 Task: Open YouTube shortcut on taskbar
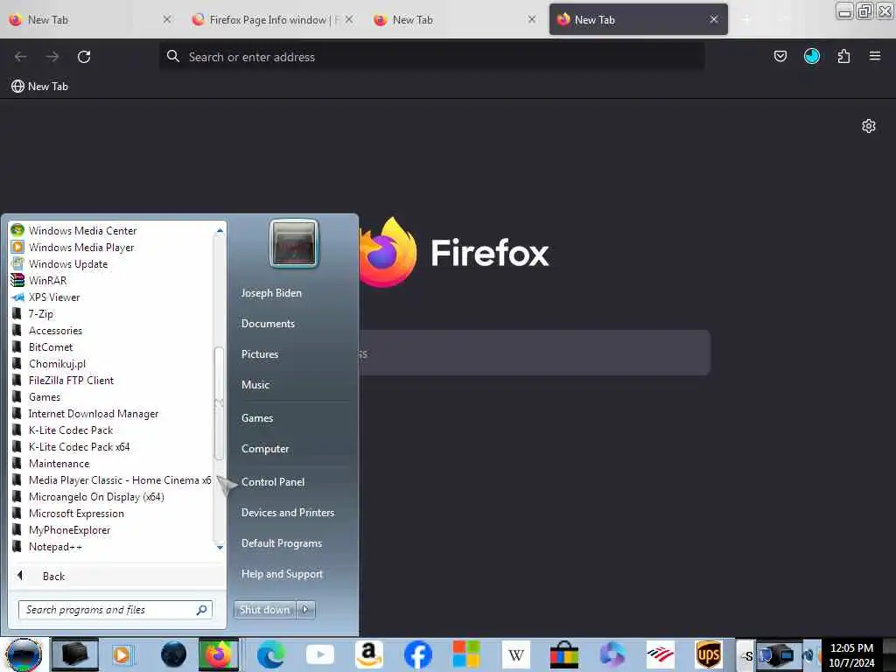click(320, 654)
